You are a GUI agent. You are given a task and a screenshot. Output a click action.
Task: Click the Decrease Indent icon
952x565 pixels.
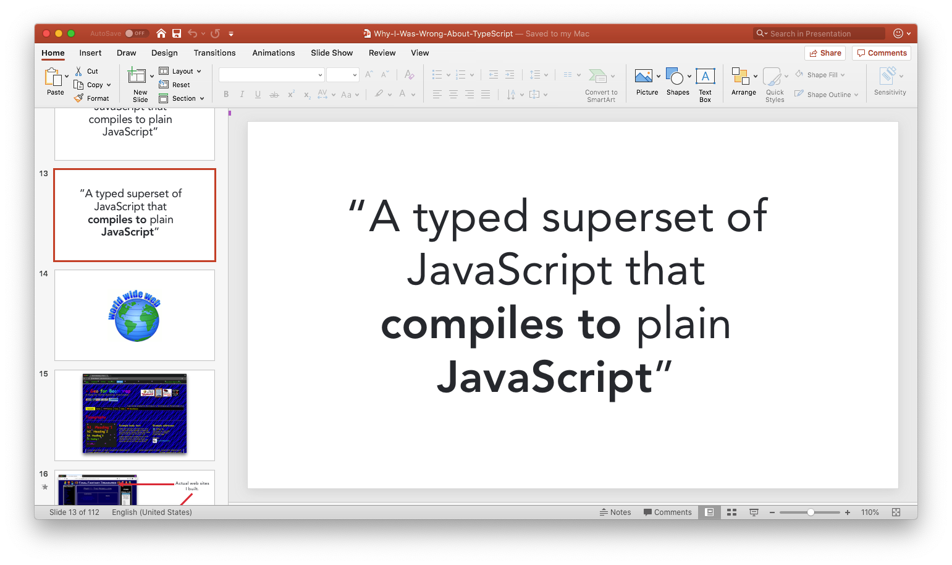(494, 75)
